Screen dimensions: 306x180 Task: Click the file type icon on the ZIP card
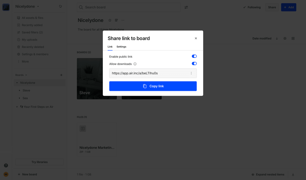point(83,129)
